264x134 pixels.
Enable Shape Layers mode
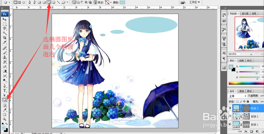(15, 2)
